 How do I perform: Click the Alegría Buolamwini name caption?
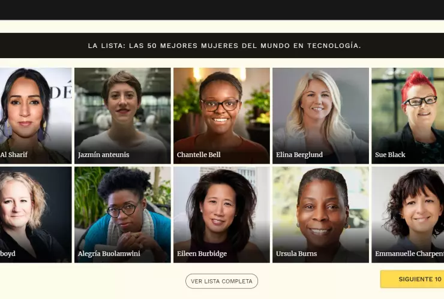109,253
